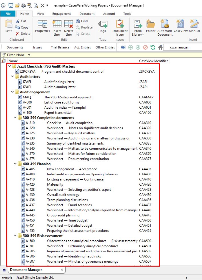Select JZPCKEYA Program and checklist document control
The height and width of the screenshot is (280, 202).
85,72
